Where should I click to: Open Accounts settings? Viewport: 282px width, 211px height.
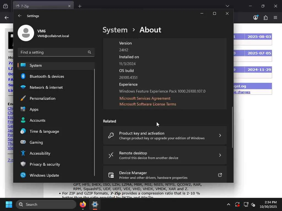pos(56,120)
